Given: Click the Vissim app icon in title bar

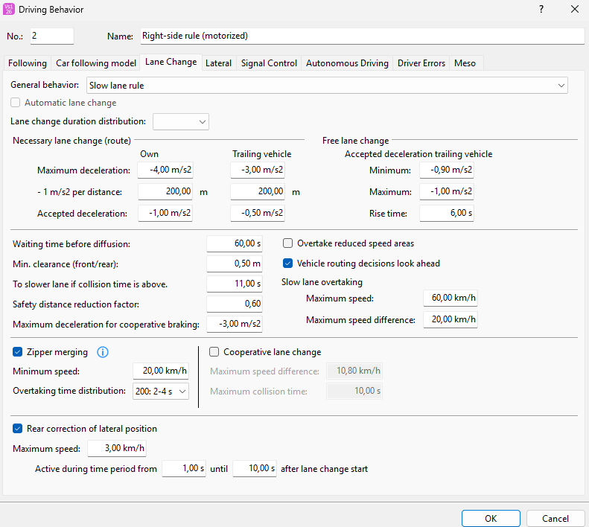Looking at the screenshot, I should [x=10, y=10].
